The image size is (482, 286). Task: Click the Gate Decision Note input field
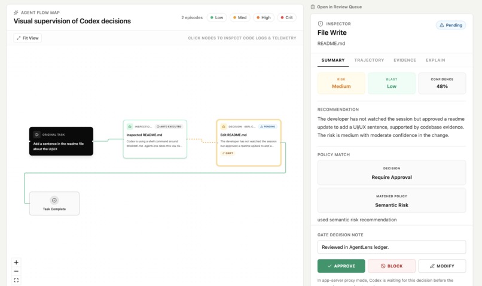pos(392,247)
